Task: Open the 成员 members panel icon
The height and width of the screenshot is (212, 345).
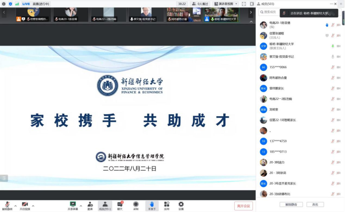Action: point(105,204)
